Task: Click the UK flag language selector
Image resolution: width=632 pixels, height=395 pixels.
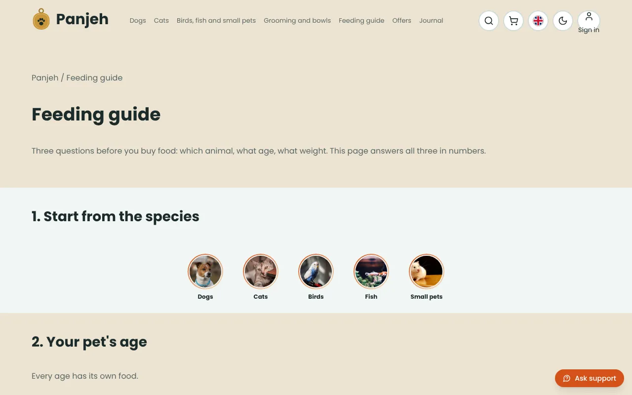Action: pyautogui.click(x=538, y=21)
